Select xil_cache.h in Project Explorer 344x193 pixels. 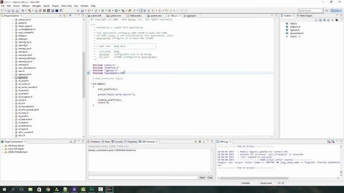point(24,91)
